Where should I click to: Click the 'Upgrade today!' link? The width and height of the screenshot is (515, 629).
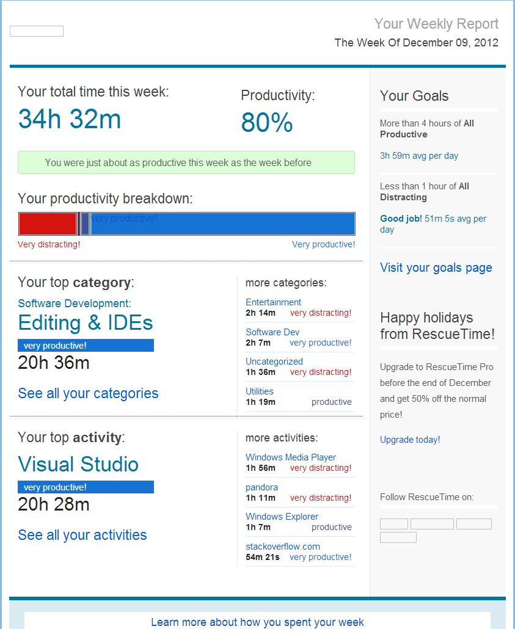coord(410,440)
